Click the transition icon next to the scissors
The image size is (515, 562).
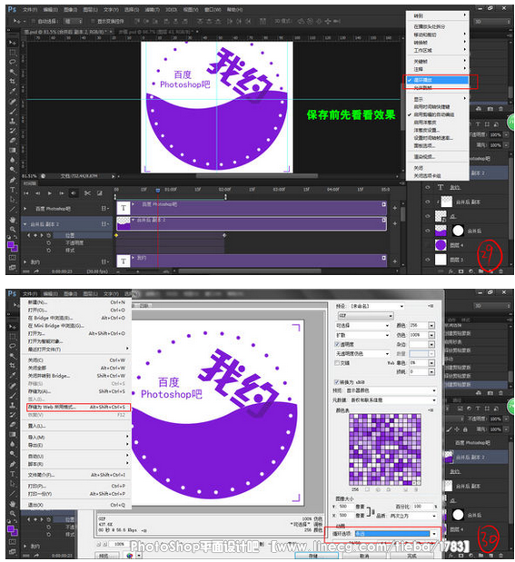[x=100, y=193]
